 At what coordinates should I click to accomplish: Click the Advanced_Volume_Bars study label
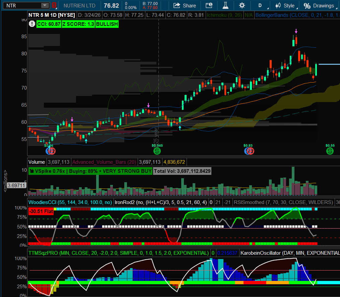pos(104,162)
